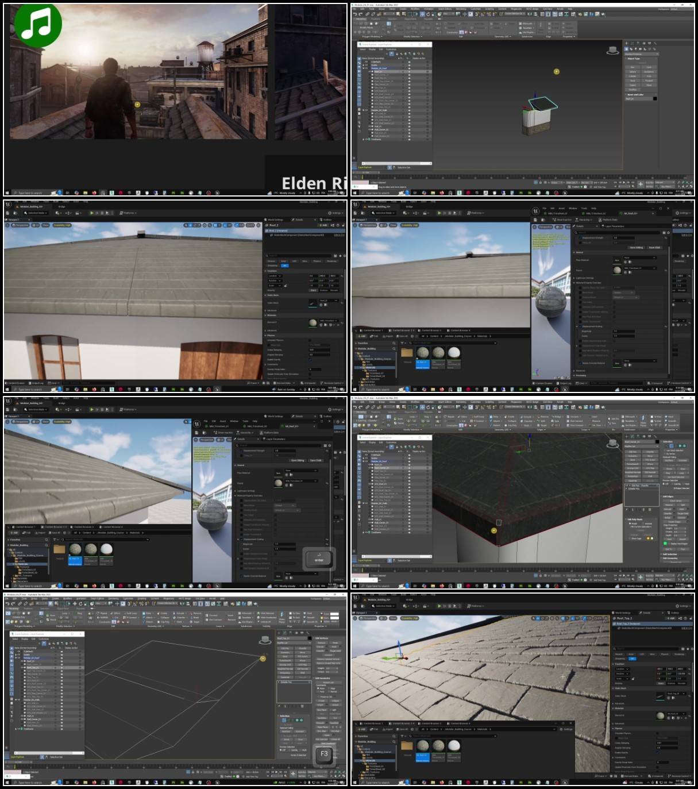Open the Platforms dropdown in Unreal wooden-doors window

point(128,213)
